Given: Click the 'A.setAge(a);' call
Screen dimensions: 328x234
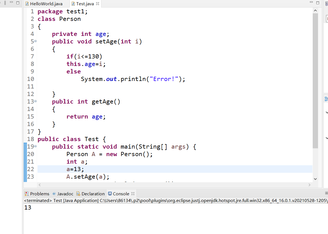Looking at the screenshot, I should (x=88, y=177).
